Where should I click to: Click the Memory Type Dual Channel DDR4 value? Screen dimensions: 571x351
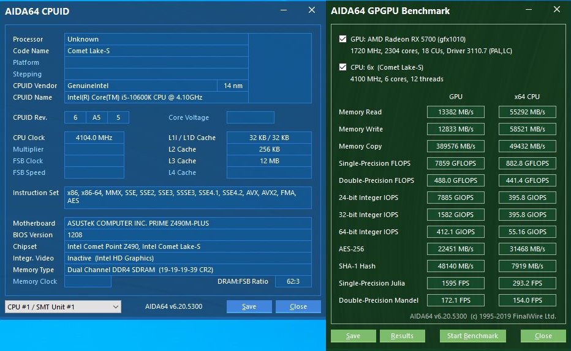pyautogui.click(x=188, y=270)
